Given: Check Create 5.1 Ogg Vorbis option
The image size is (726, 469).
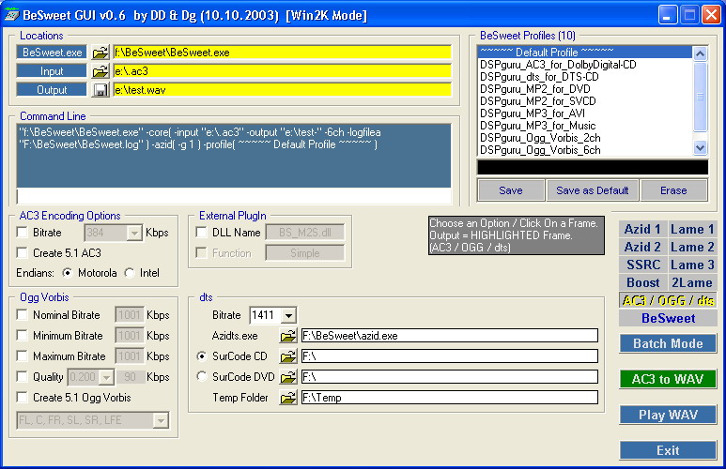Looking at the screenshot, I should coord(22,397).
